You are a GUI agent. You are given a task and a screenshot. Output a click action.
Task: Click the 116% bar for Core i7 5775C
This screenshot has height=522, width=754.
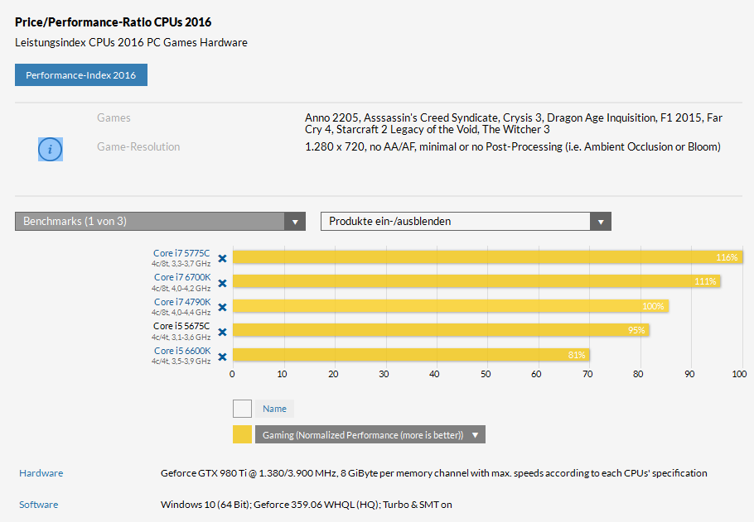tap(487, 257)
